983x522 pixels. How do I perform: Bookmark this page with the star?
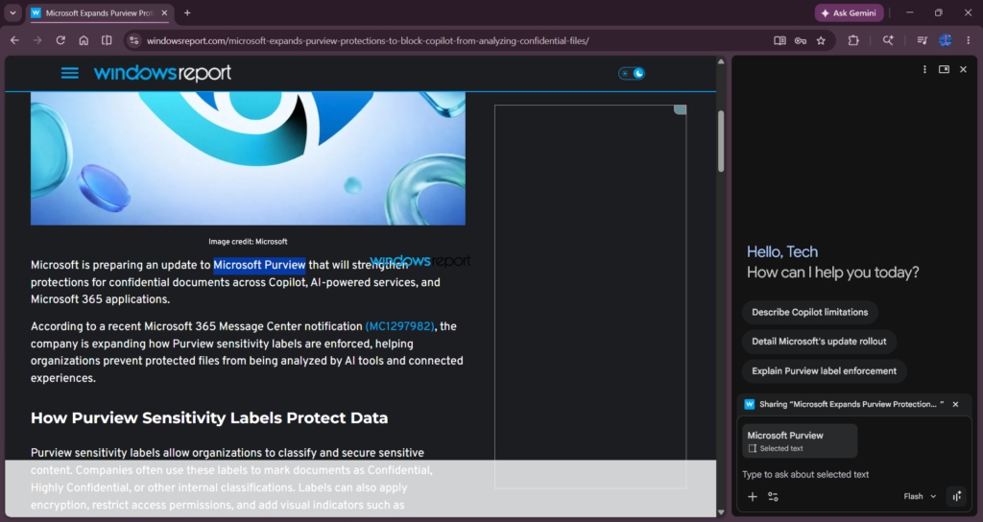tap(822, 40)
